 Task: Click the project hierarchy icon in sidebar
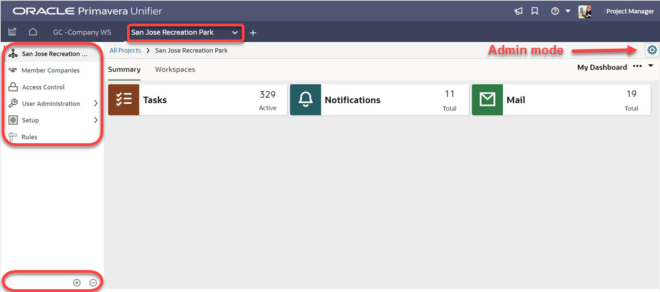(x=13, y=54)
